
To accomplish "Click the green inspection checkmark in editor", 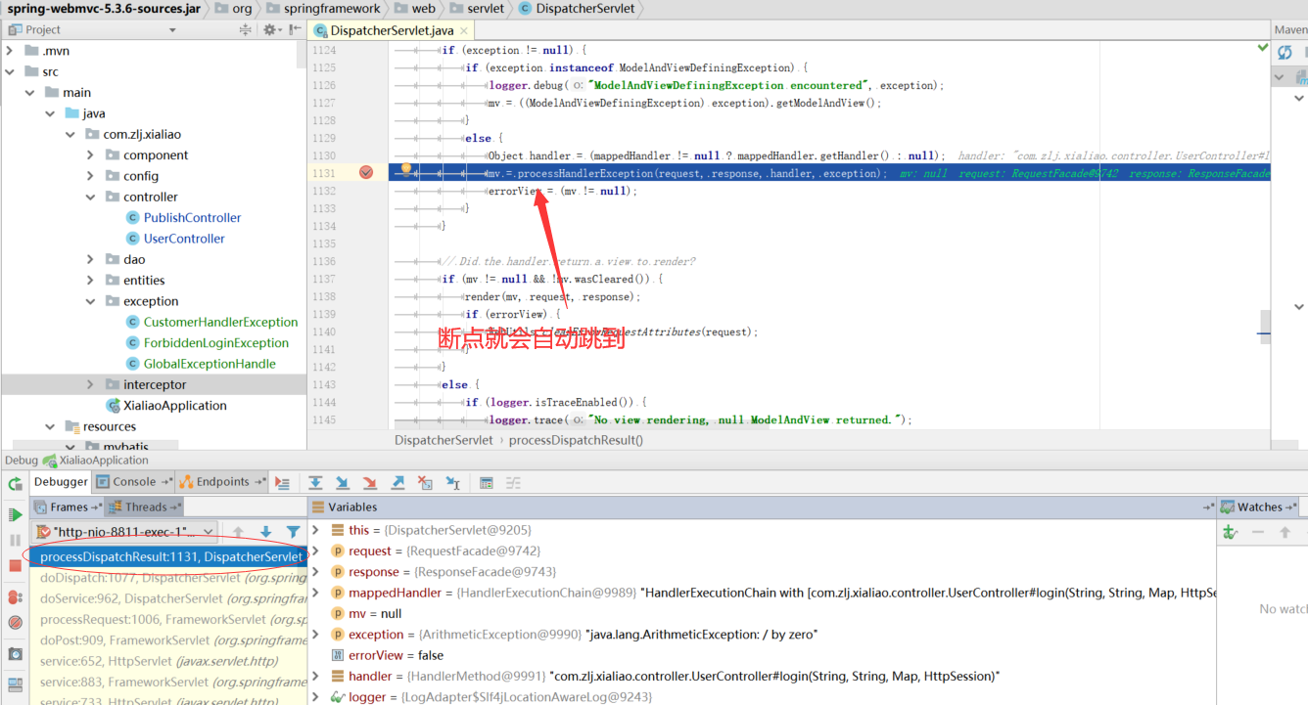I will pos(1263,48).
